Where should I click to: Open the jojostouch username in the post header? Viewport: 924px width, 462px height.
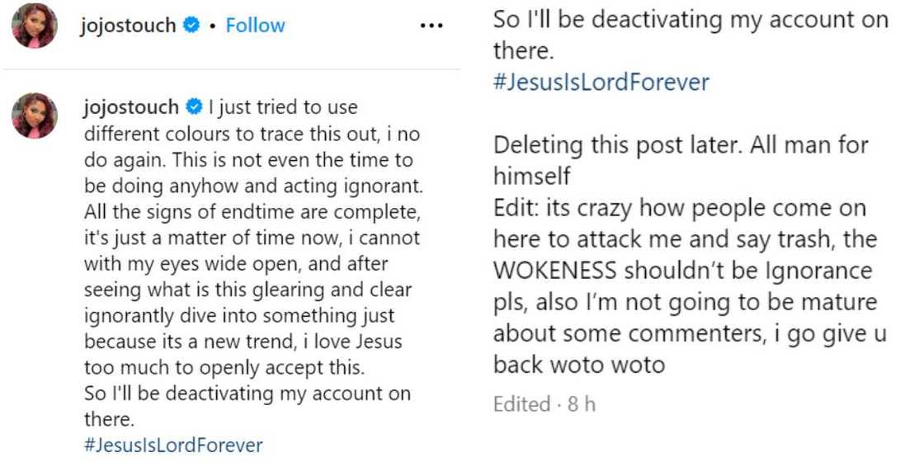(128, 26)
